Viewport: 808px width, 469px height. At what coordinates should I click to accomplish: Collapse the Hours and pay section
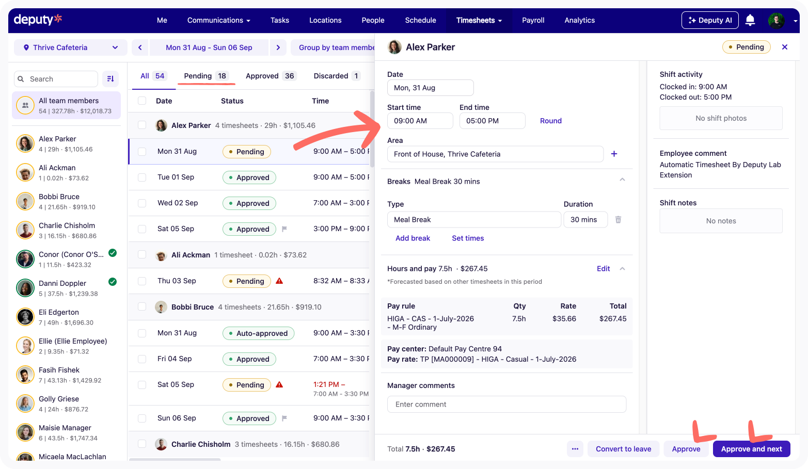[x=622, y=269]
